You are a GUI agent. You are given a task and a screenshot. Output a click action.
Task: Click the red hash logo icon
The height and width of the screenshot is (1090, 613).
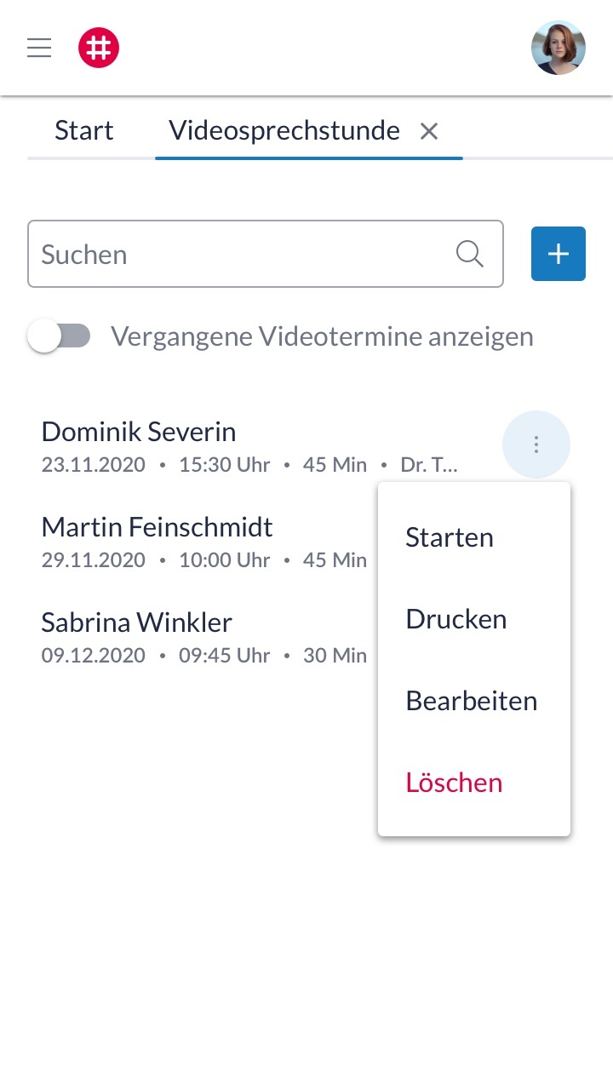click(x=99, y=48)
